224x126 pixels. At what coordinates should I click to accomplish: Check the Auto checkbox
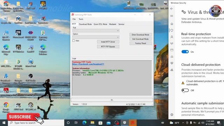[73, 41]
